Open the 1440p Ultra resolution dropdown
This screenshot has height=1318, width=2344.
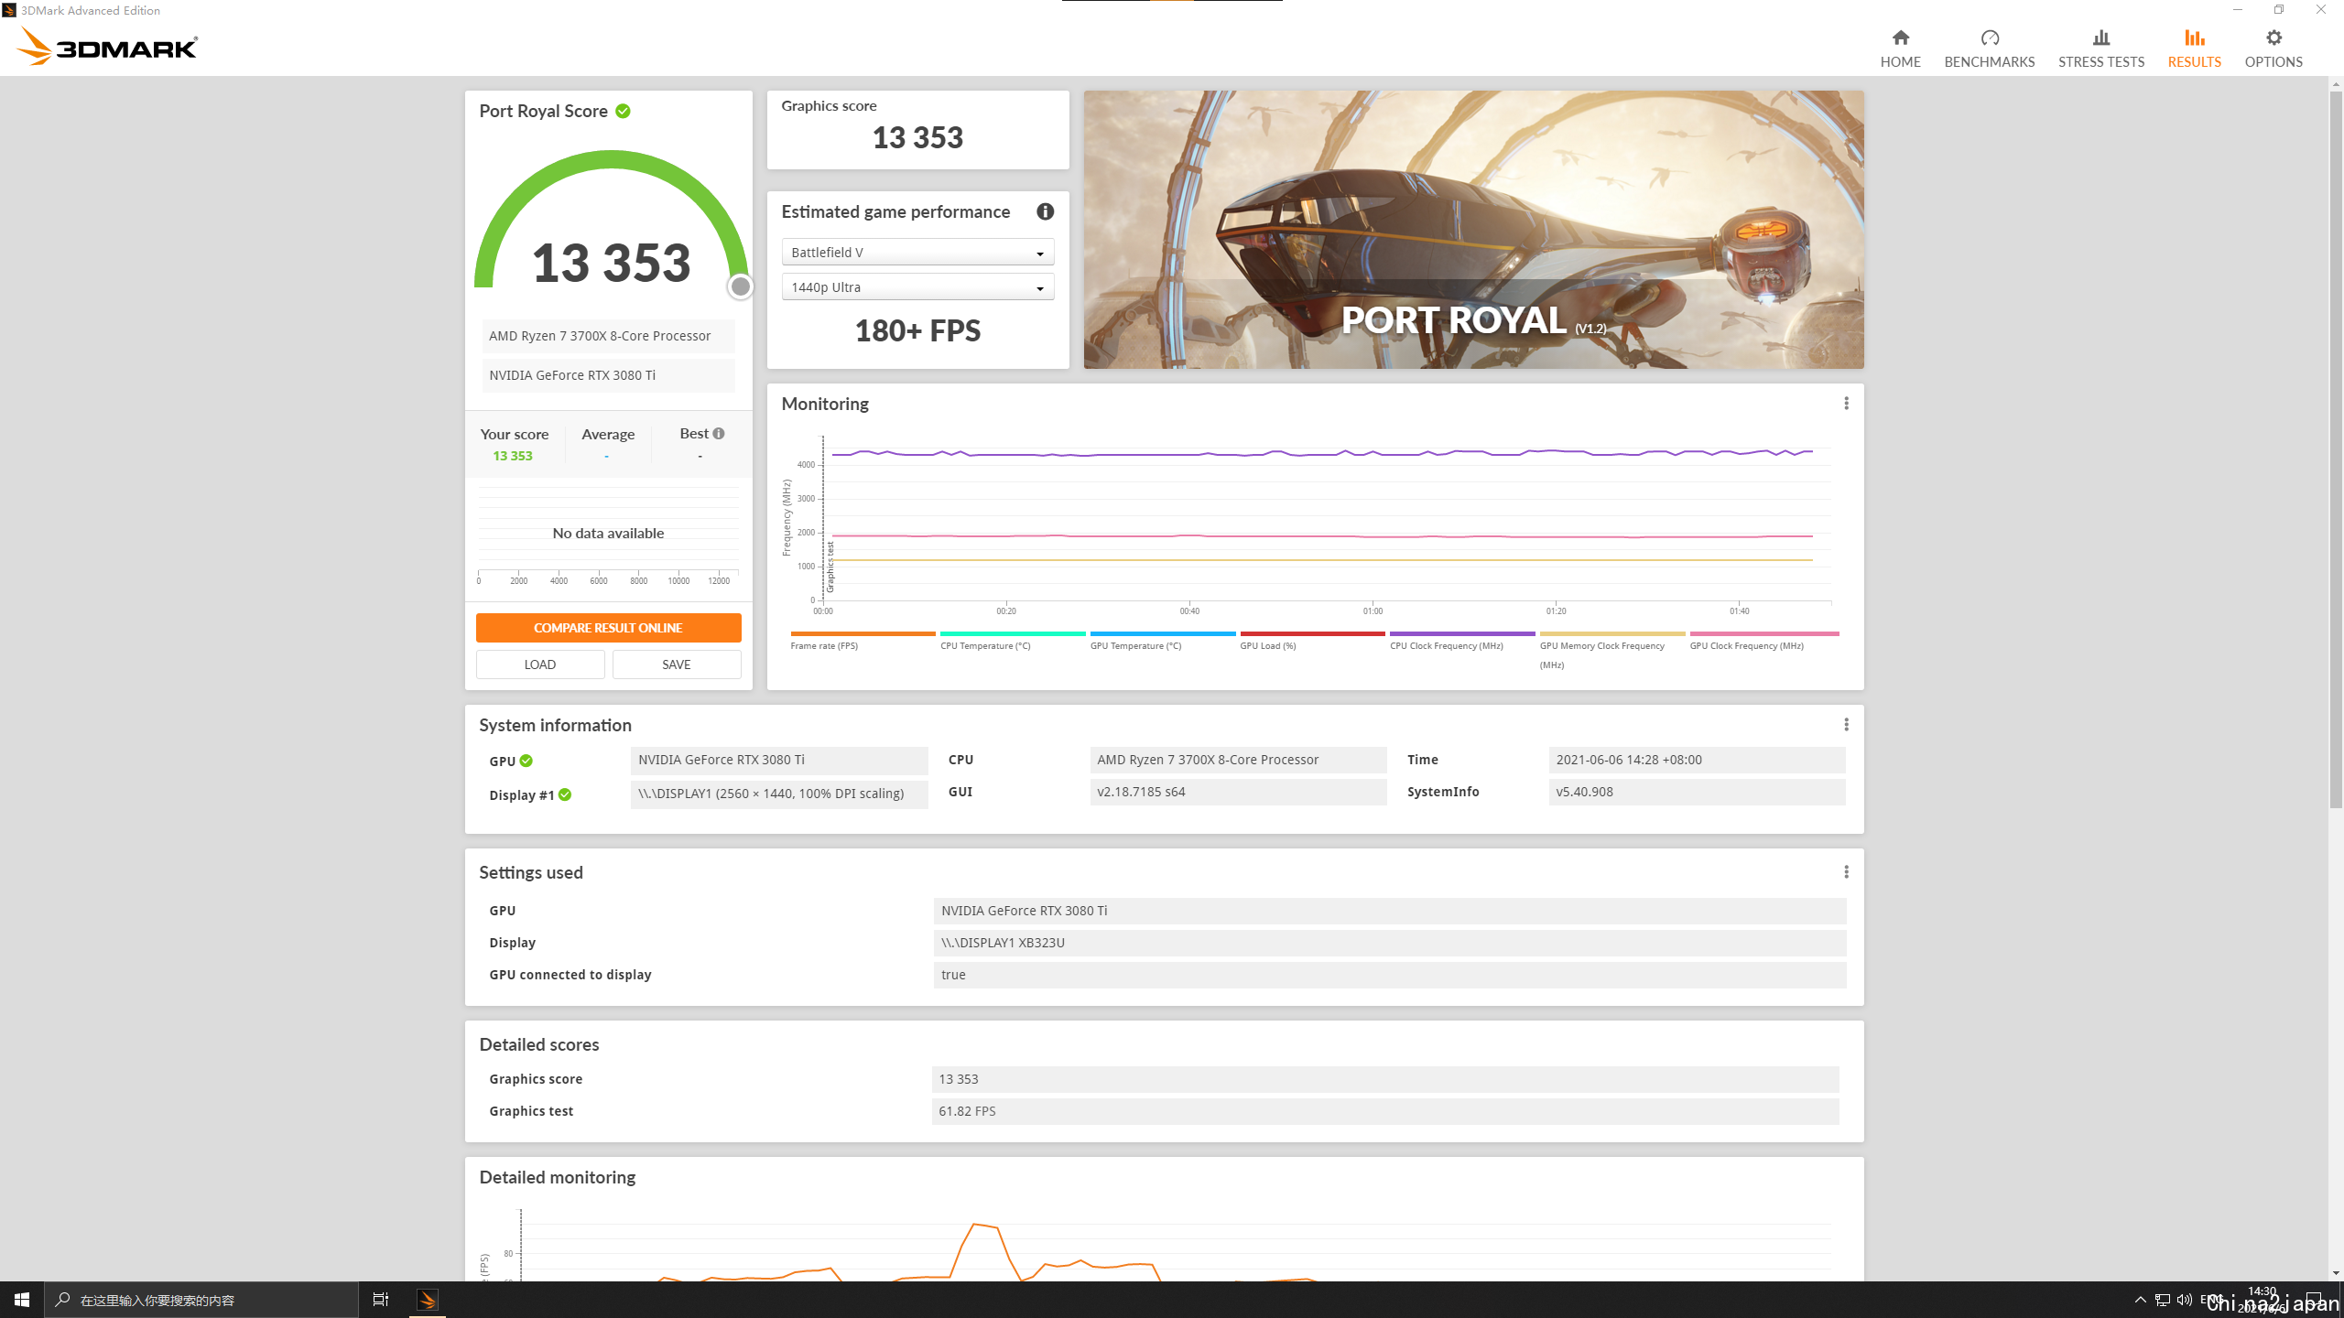[917, 287]
